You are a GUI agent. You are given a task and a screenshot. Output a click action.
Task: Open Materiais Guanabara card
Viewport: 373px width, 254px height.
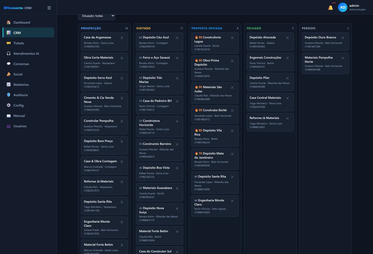coord(160,192)
